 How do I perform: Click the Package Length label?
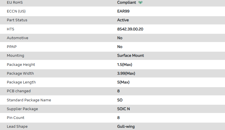pyautogui.click(x=21, y=82)
